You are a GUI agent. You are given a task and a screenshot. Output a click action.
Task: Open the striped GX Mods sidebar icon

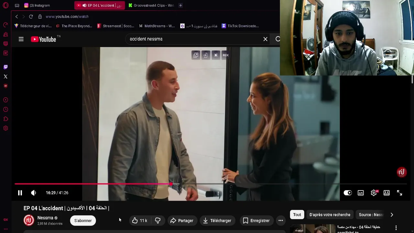pyautogui.click(x=5, y=44)
